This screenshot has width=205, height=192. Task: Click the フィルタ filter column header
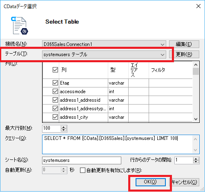tap(171, 70)
